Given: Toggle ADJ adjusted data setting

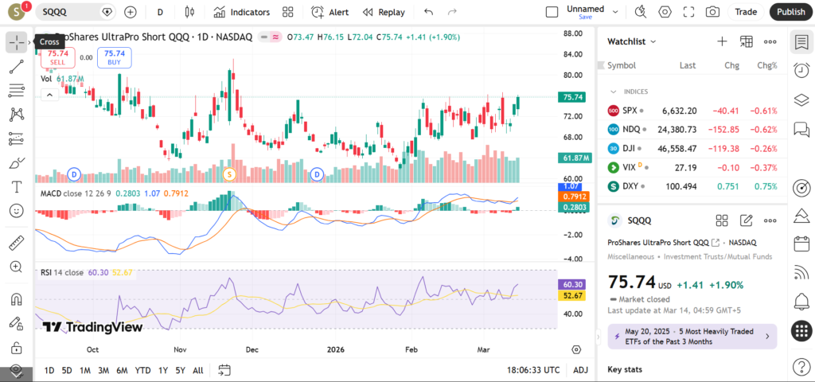Looking at the screenshot, I should (x=581, y=370).
